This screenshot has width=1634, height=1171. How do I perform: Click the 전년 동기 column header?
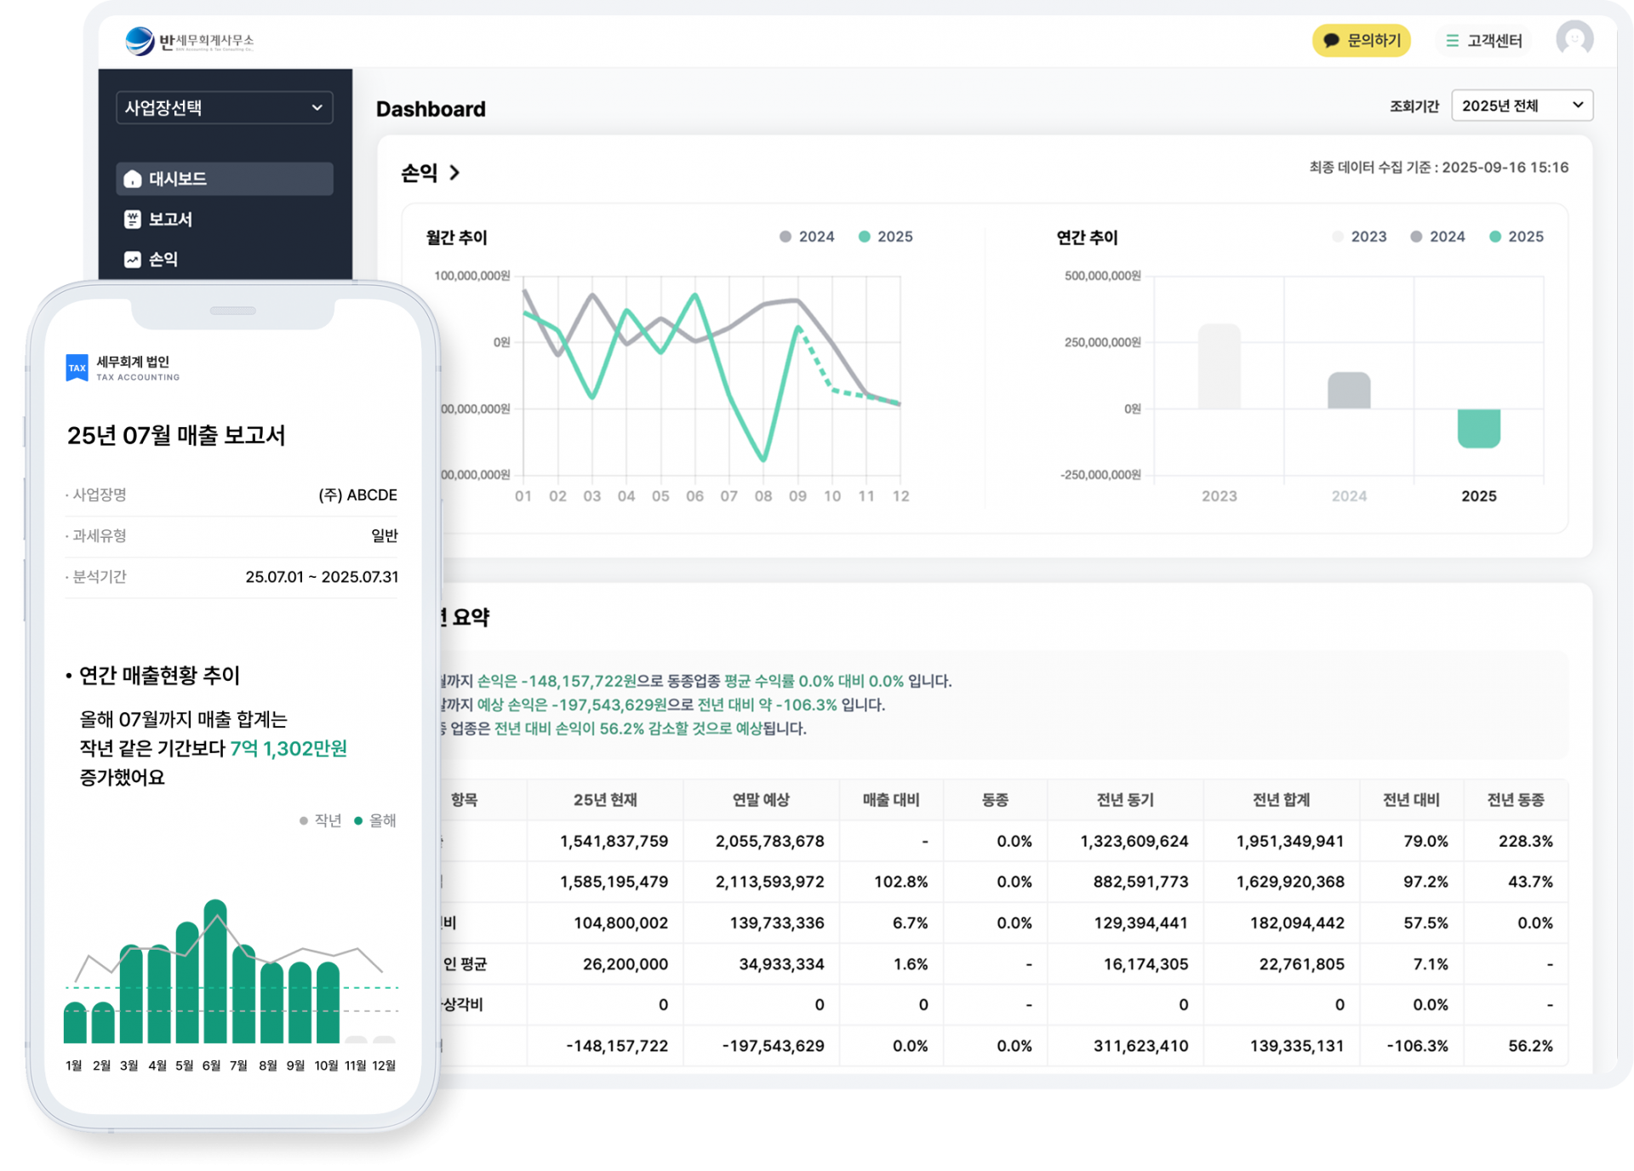point(1125,799)
